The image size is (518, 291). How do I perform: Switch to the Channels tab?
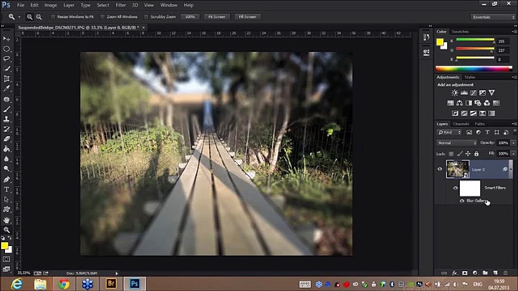tap(461, 124)
